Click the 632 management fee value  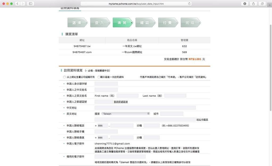184,46
